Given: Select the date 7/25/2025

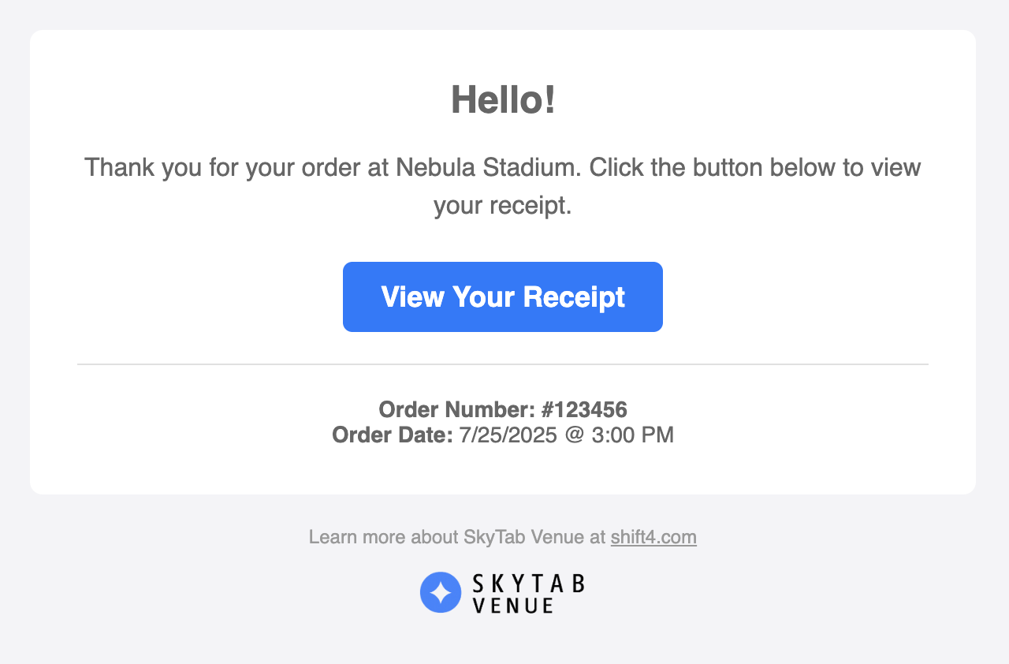Looking at the screenshot, I should click(x=508, y=435).
